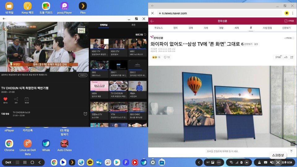Click the 구매하기 button under the video
297x167 pixels.
[83, 75]
